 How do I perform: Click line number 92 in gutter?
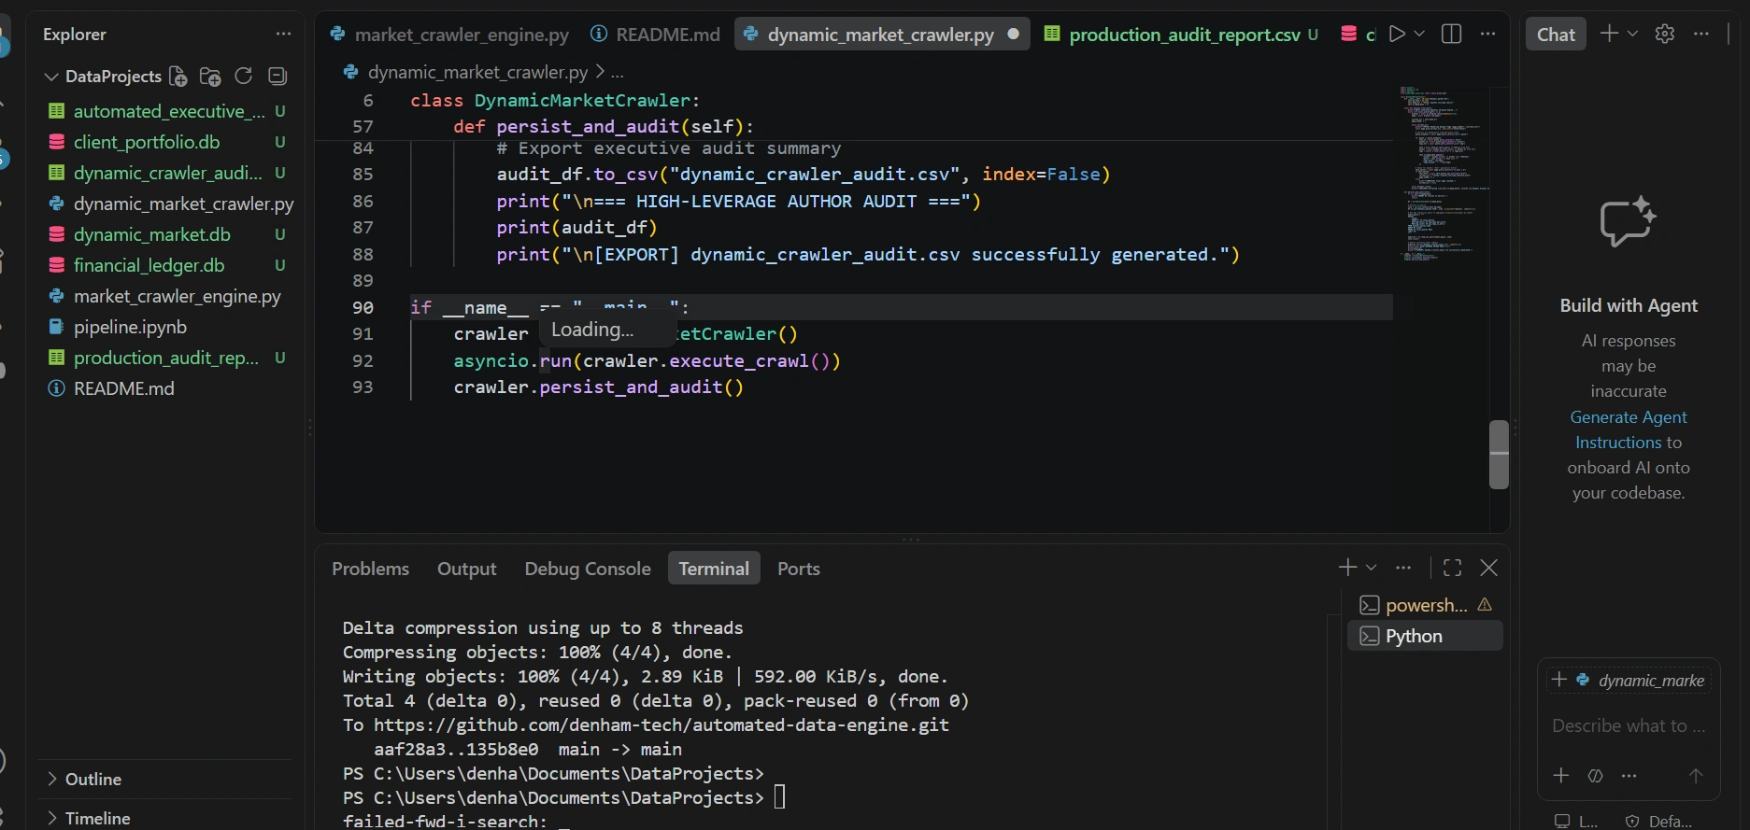(x=363, y=360)
